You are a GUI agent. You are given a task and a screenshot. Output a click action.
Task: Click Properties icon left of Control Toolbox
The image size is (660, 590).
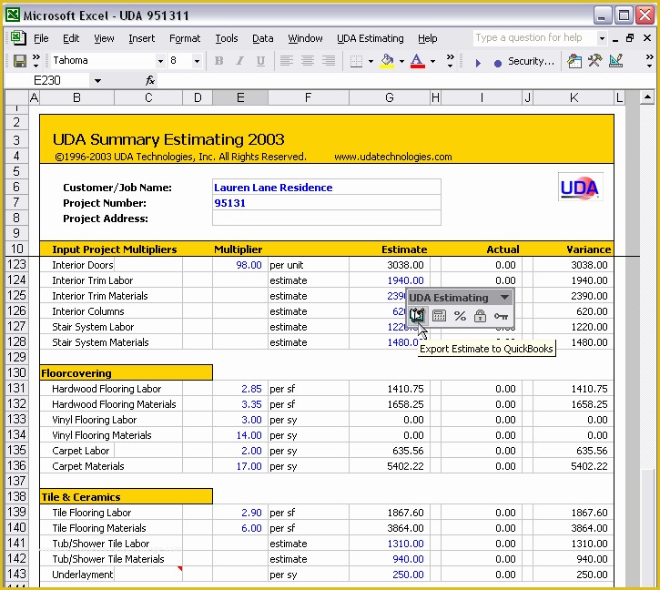[574, 62]
